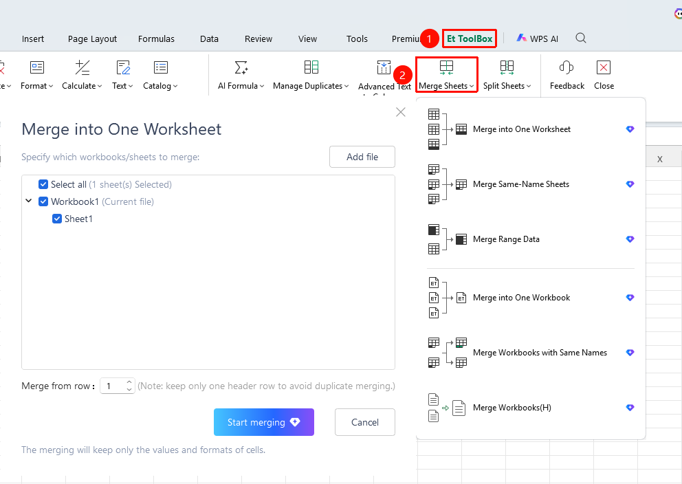Open the Catalog tool
This screenshot has width=682, height=484.
160,75
